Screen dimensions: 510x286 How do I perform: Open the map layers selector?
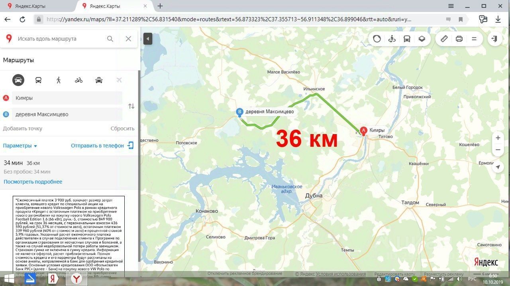tap(422, 39)
